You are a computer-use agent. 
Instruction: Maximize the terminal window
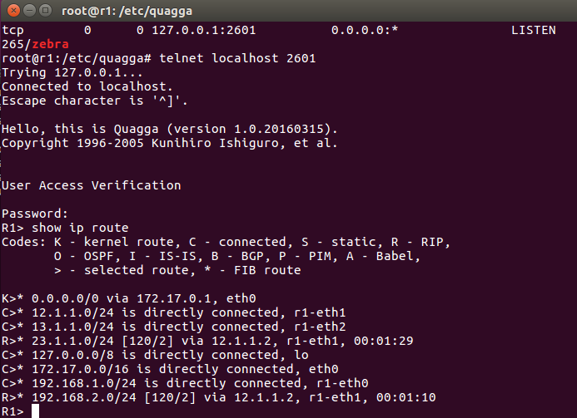45,10
